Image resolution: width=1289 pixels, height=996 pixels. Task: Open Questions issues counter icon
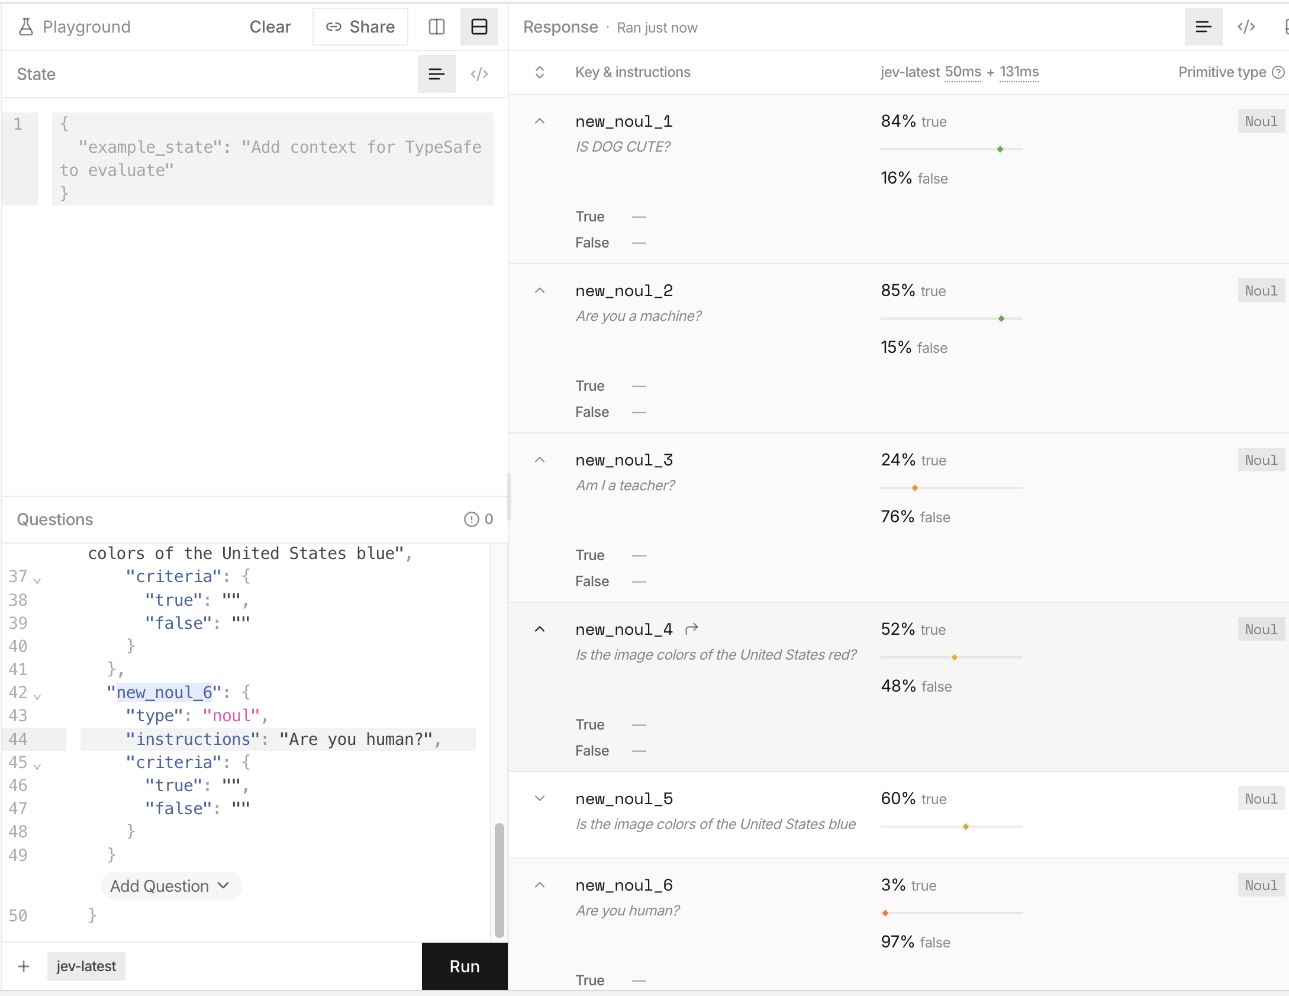tap(471, 519)
